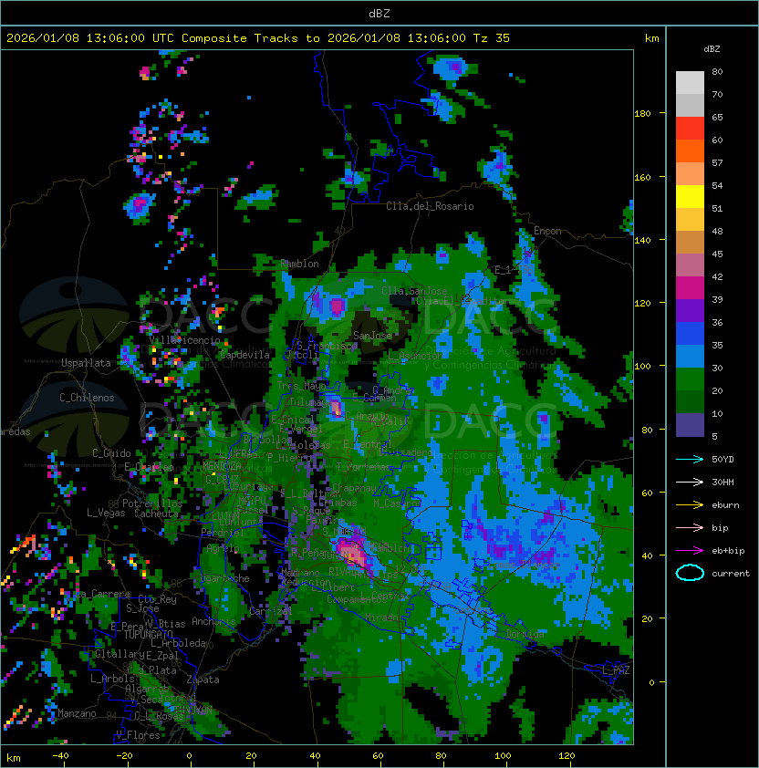Click the x-axis '120' km tick label
Viewport: 759px width, 768px height.
[567, 756]
